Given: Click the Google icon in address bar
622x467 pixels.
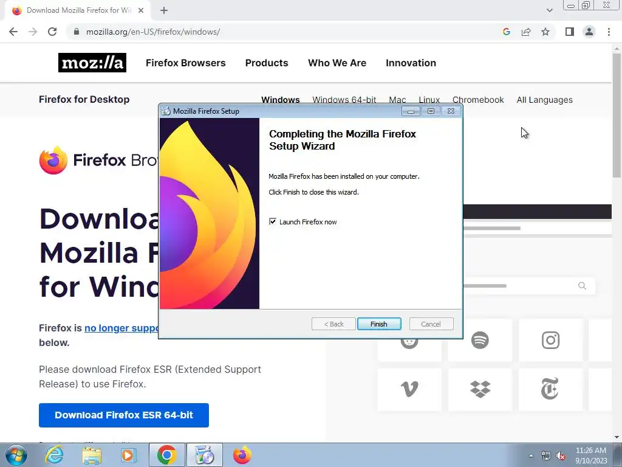Looking at the screenshot, I should point(506,32).
